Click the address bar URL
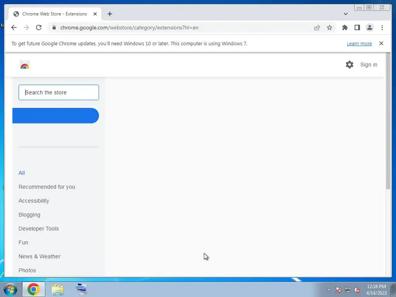The height and width of the screenshot is (297, 396). (x=129, y=27)
